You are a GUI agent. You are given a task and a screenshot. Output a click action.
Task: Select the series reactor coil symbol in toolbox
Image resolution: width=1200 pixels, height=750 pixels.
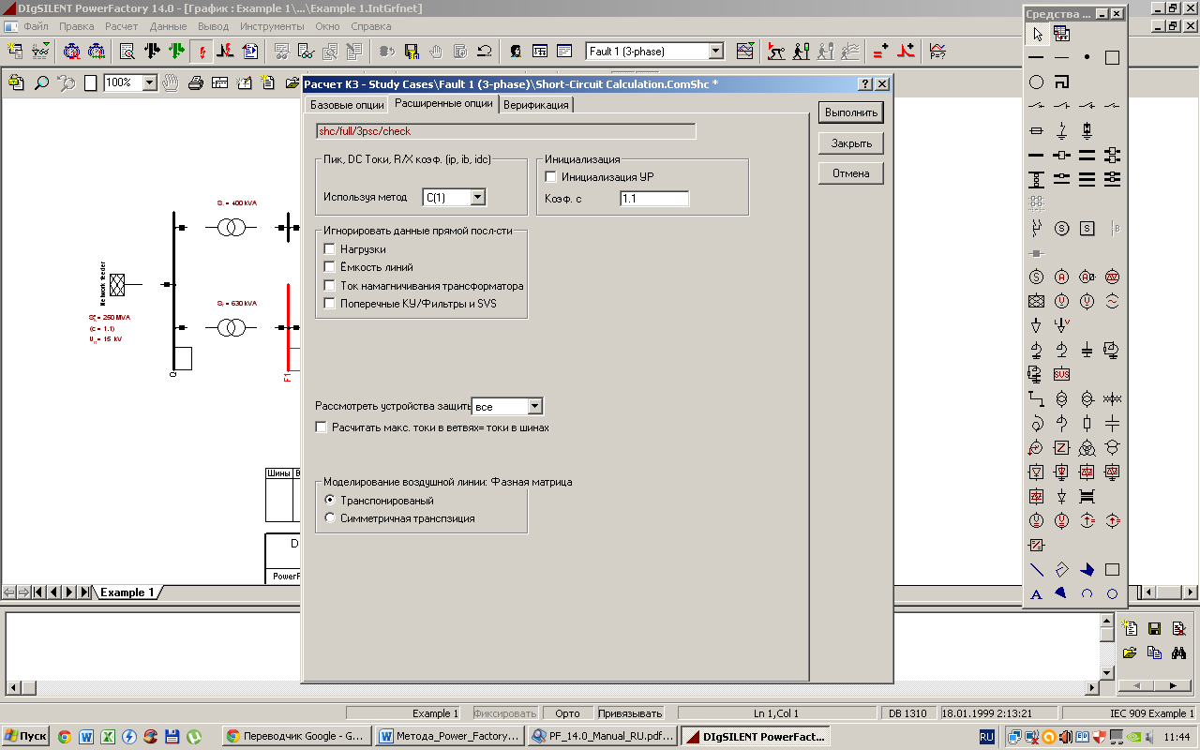pos(1037,423)
